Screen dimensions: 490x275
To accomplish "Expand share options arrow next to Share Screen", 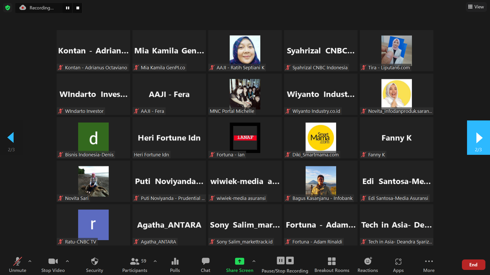I will 254,261.
